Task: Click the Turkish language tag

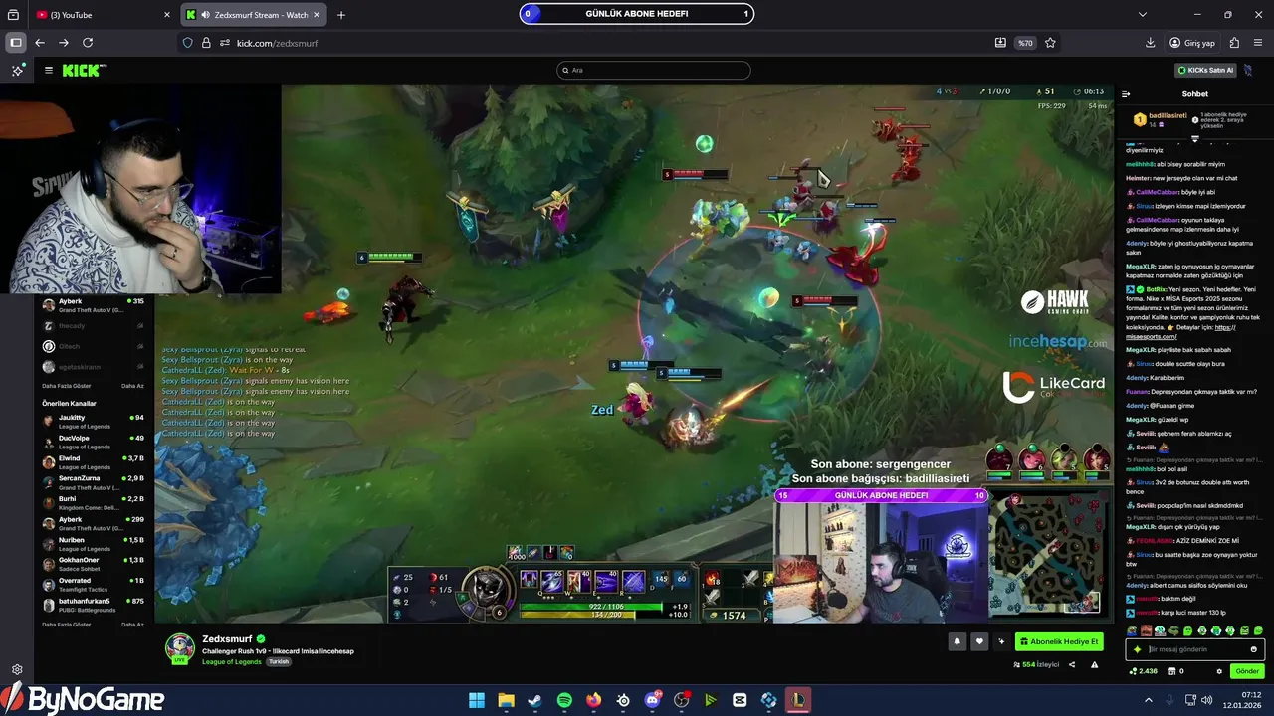Action: point(278,662)
